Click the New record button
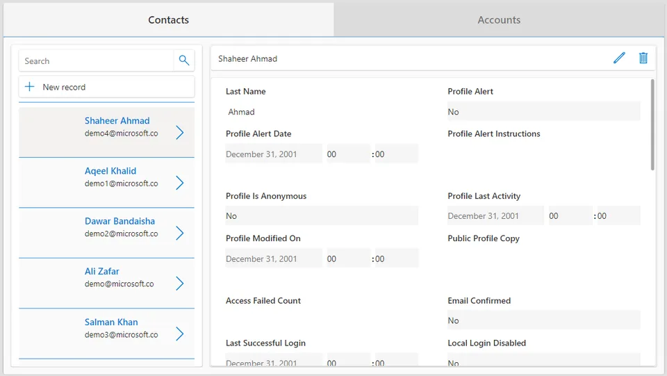This screenshot has height=376, width=667. 107,87
